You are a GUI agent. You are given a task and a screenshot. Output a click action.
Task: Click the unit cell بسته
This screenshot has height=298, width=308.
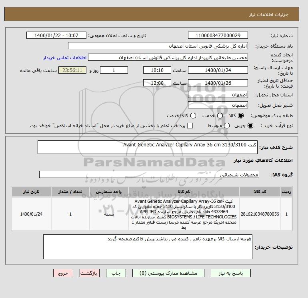tap(109, 214)
